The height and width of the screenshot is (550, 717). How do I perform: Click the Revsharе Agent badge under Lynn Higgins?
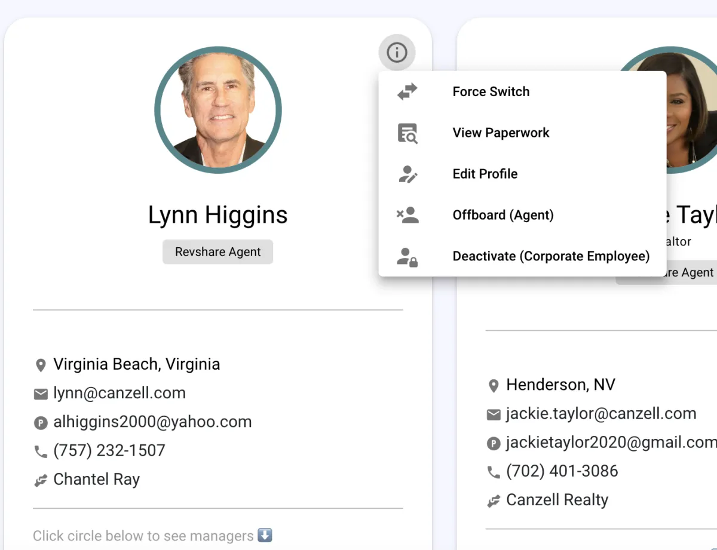tap(218, 252)
